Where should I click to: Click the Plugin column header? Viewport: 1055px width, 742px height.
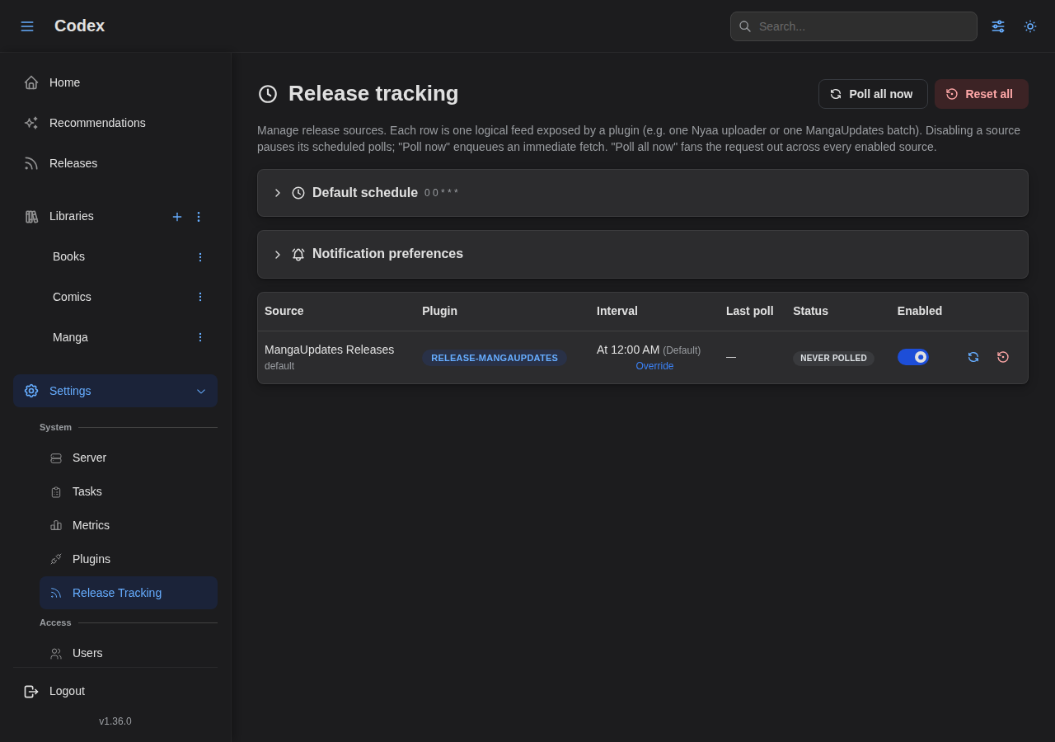(x=439, y=311)
